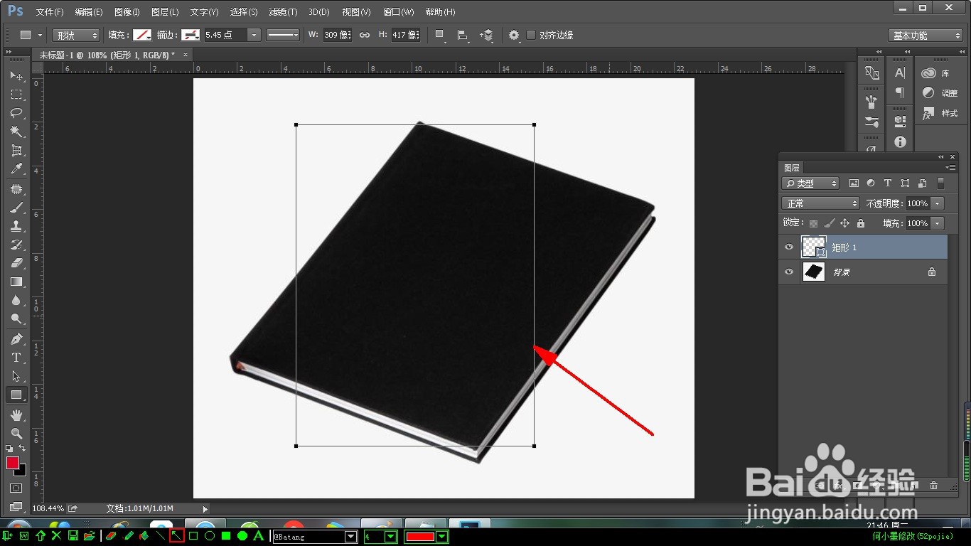The width and height of the screenshot is (971, 546).
Task: Open the 文件(F) menu
Action: (50, 12)
